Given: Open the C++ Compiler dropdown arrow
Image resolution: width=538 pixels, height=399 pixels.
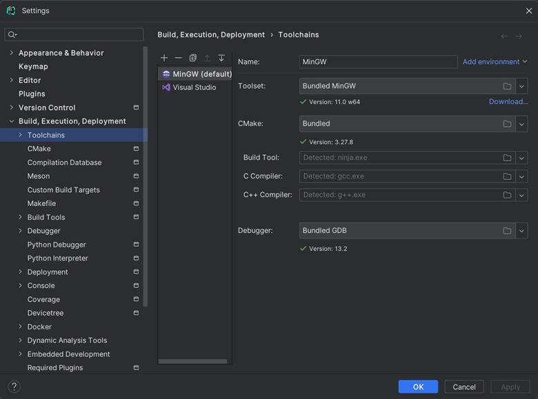Looking at the screenshot, I should click(x=521, y=195).
